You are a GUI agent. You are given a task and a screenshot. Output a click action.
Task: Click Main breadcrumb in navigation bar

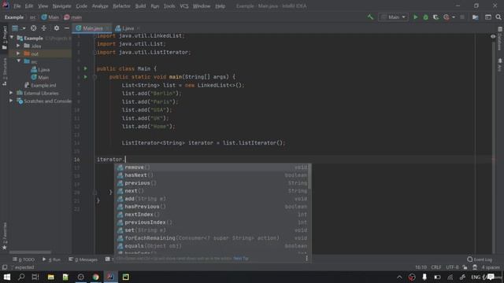tap(50, 17)
